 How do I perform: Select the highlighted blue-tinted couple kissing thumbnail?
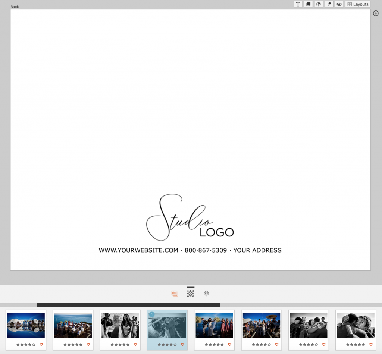[x=167, y=326]
